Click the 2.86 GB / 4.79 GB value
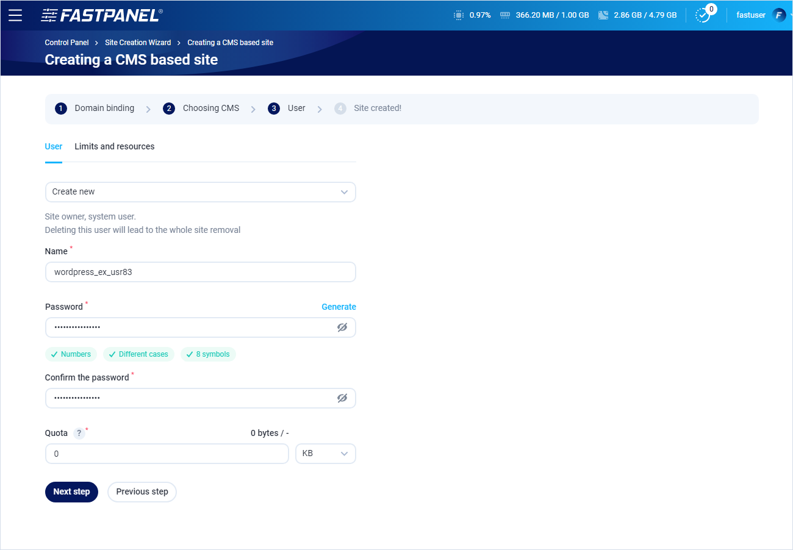Viewport: 793px width, 550px height. [x=645, y=15]
